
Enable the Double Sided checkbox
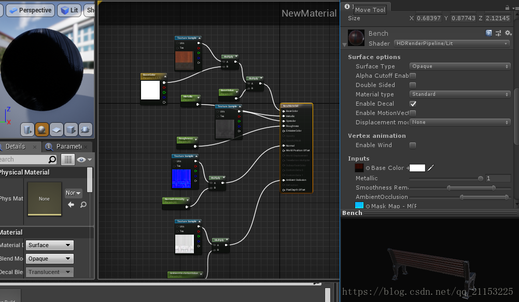(413, 85)
